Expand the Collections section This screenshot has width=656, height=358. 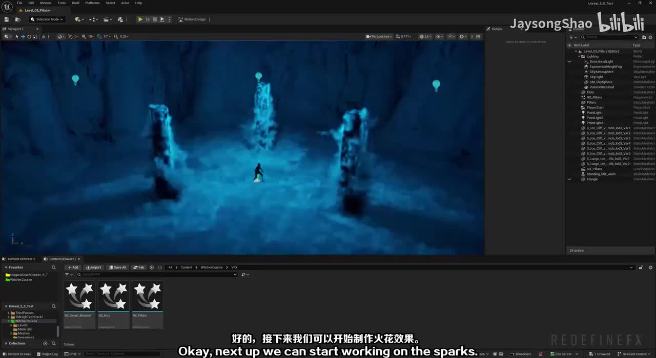pyautogui.click(x=6, y=344)
